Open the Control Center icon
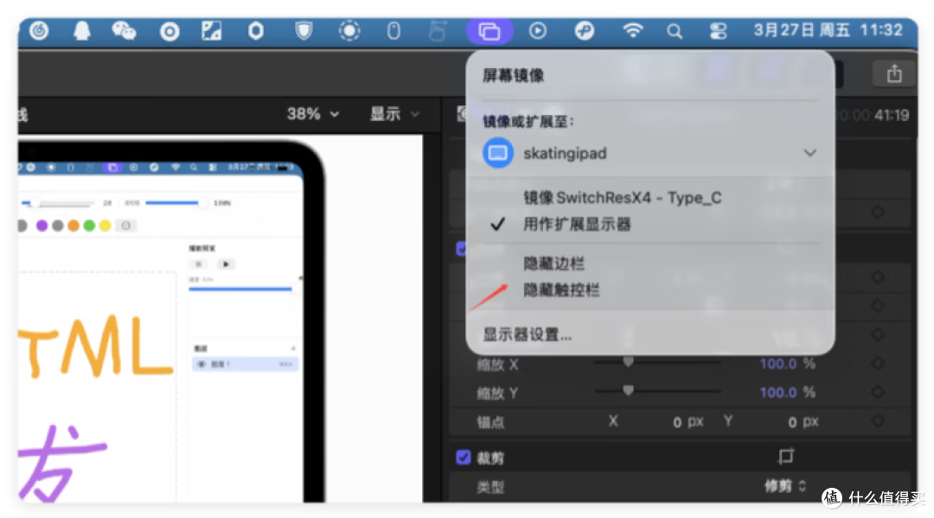This screenshot has height=518, width=934. 719,31
